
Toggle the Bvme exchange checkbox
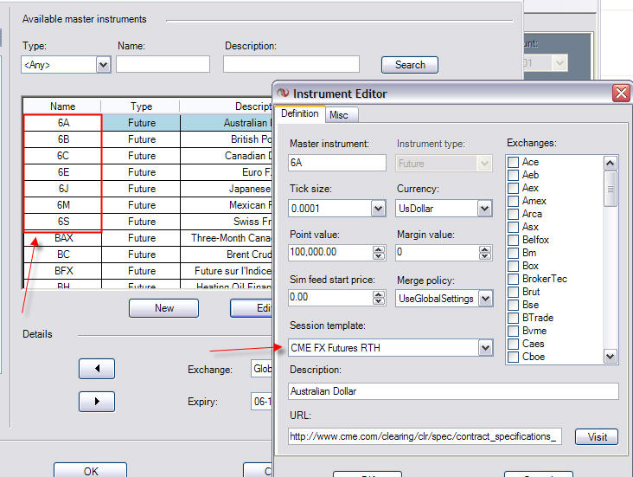pyautogui.click(x=513, y=331)
